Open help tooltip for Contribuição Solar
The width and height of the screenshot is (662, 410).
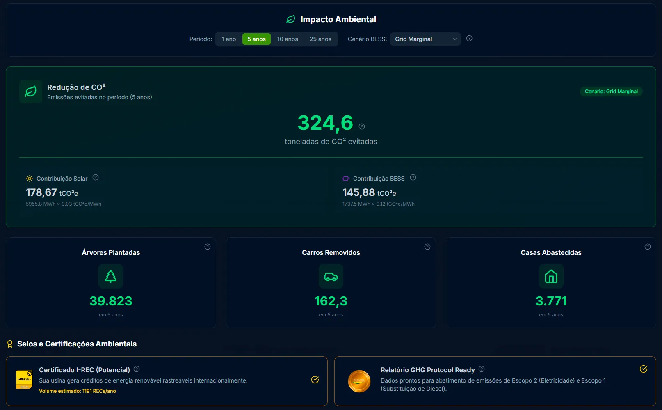coord(96,177)
